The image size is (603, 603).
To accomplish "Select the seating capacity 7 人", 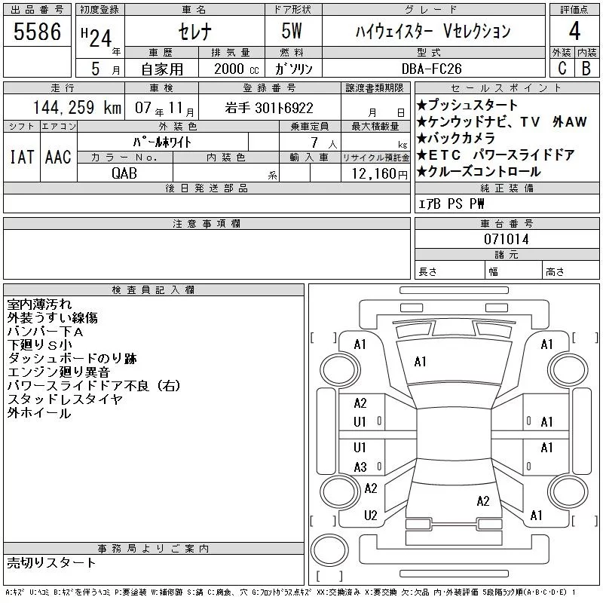I will pyautogui.click(x=324, y=142).
